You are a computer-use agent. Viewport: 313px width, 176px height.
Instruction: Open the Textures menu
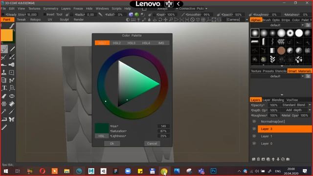coord(34,9)
